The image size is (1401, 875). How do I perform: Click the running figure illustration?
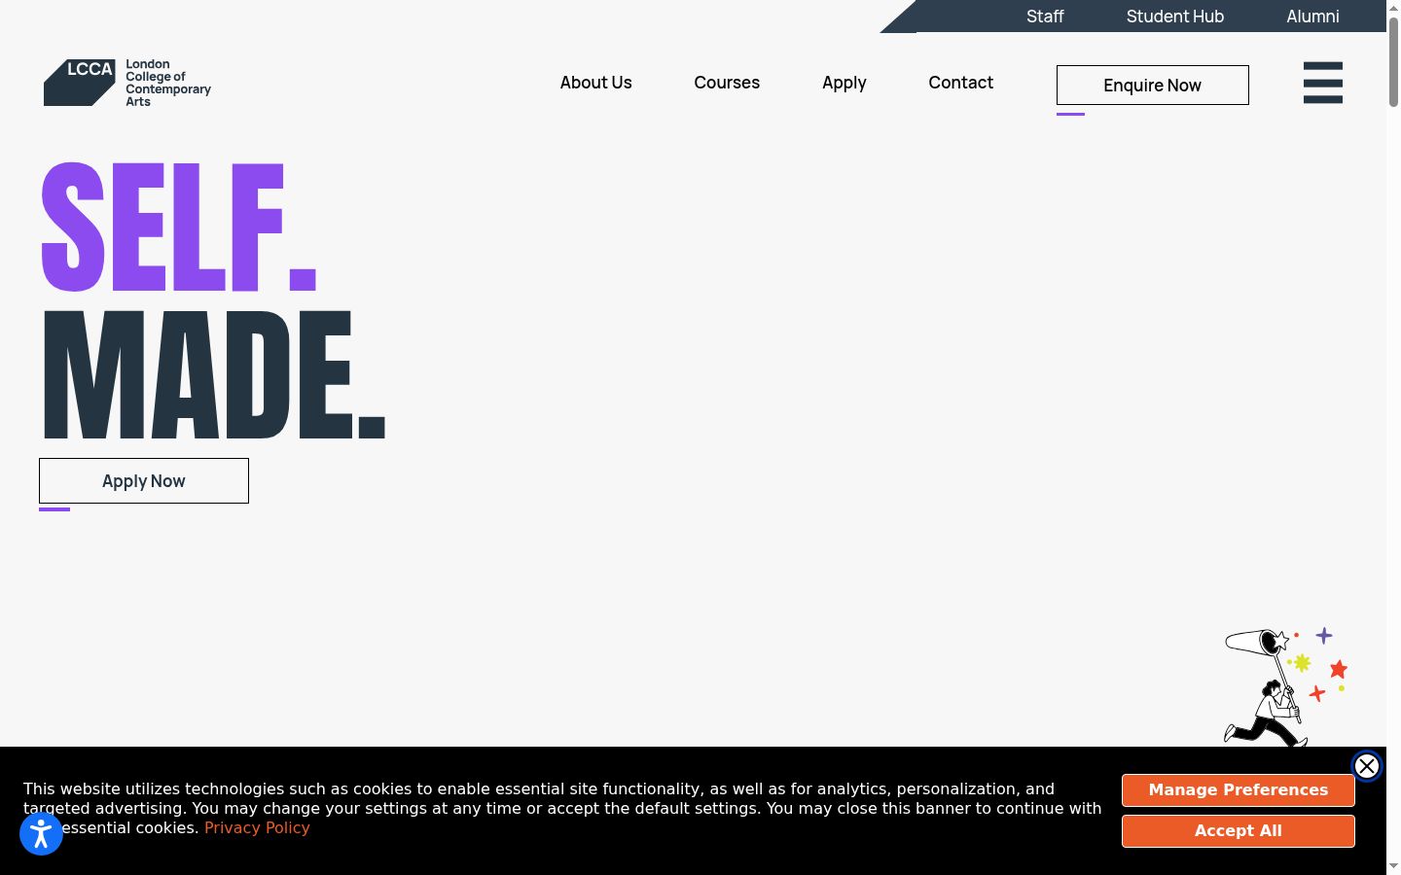(1285, 687)
